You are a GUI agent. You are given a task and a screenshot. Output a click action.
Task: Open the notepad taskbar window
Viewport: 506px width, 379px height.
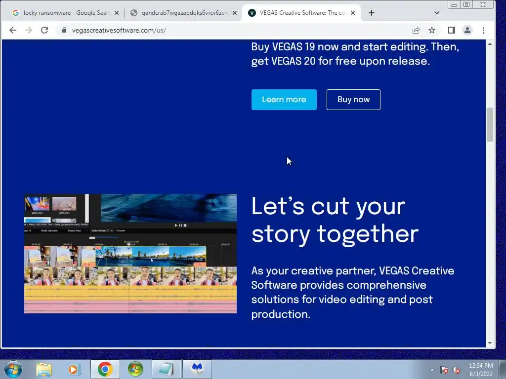pyautogui.click(x=166, y=369)
